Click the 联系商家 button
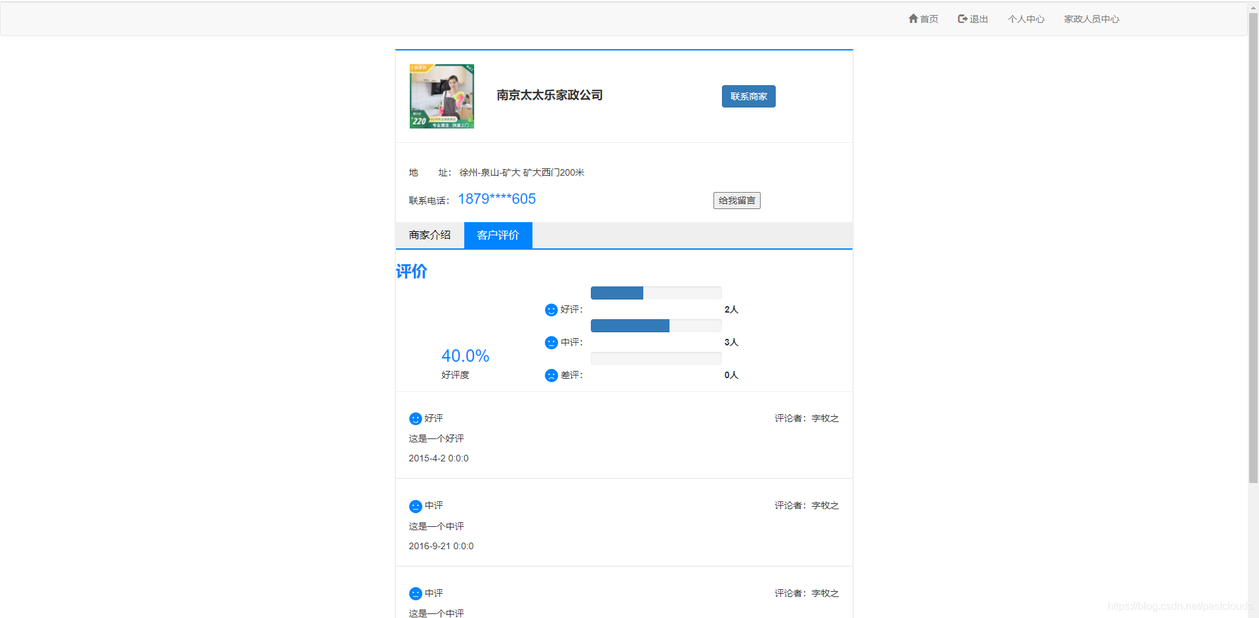 pyautogui.click(x=748, y=96)
